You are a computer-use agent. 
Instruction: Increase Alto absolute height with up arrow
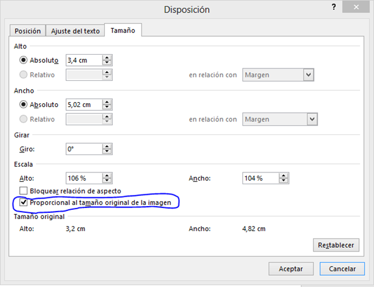107,58
